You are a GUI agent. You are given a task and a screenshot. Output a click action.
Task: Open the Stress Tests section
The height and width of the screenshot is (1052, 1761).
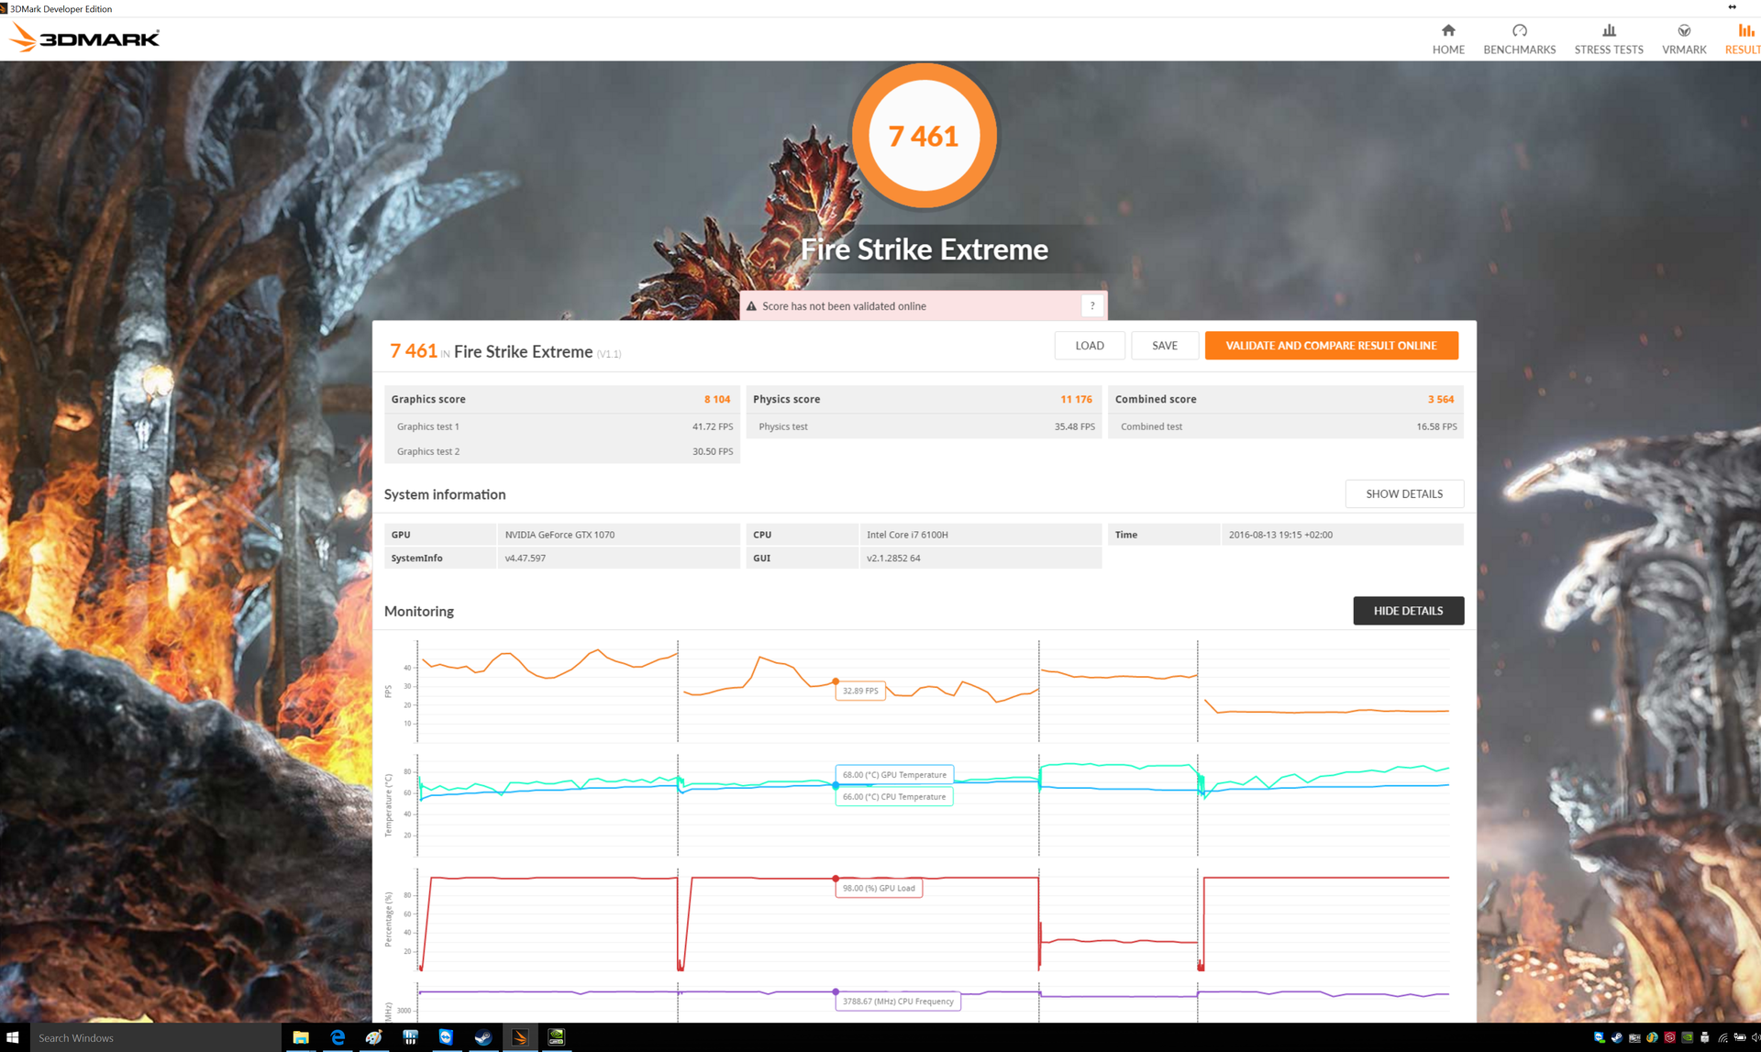tap(1608, 39)
